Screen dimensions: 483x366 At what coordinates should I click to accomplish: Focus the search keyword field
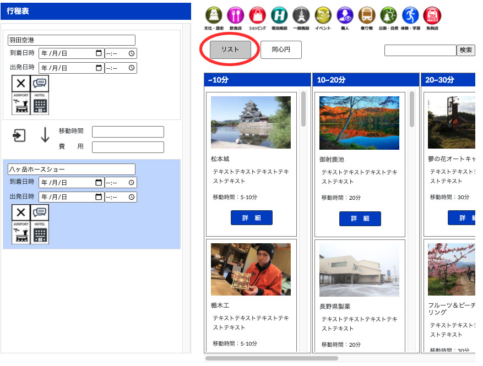click(420, 50)
